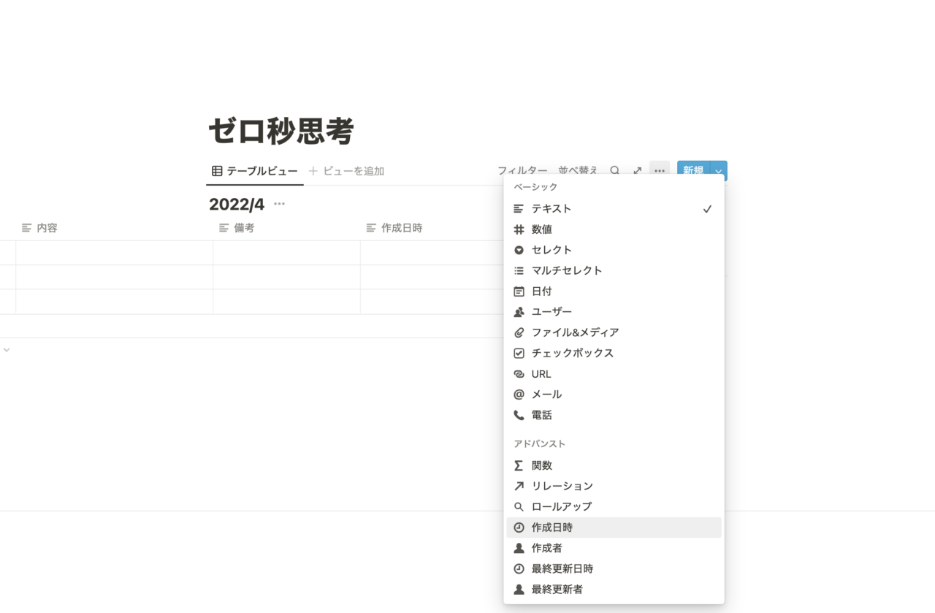This screenshot has height=613, width=935.
Task: Select the テキスト property type
Action: click(614, 209)
